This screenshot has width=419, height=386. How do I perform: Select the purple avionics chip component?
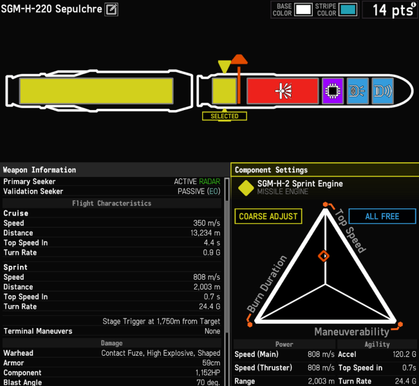[x=333, y=91]
